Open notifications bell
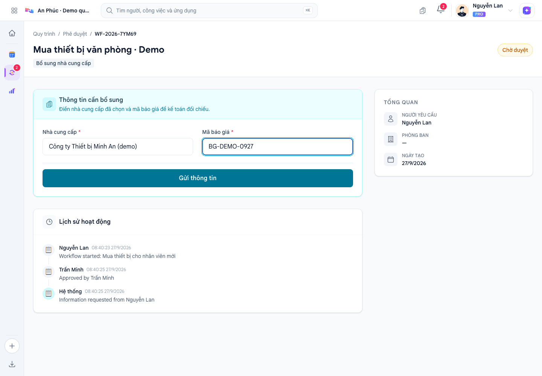Viewport: 542px width, 376px height. tap(441, 10)
